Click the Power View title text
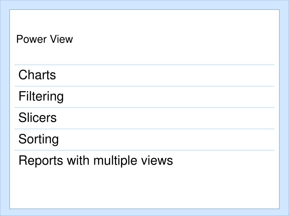 pyautogui.click(x=45, y=39)
